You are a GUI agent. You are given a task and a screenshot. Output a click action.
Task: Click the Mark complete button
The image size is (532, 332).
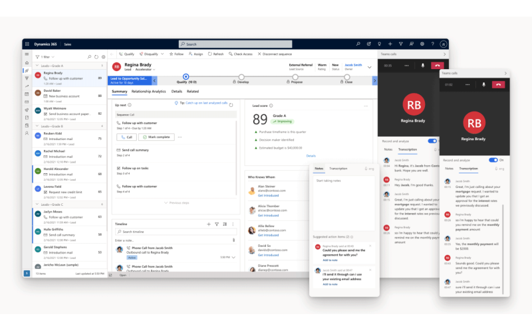[x=156, y=137]
